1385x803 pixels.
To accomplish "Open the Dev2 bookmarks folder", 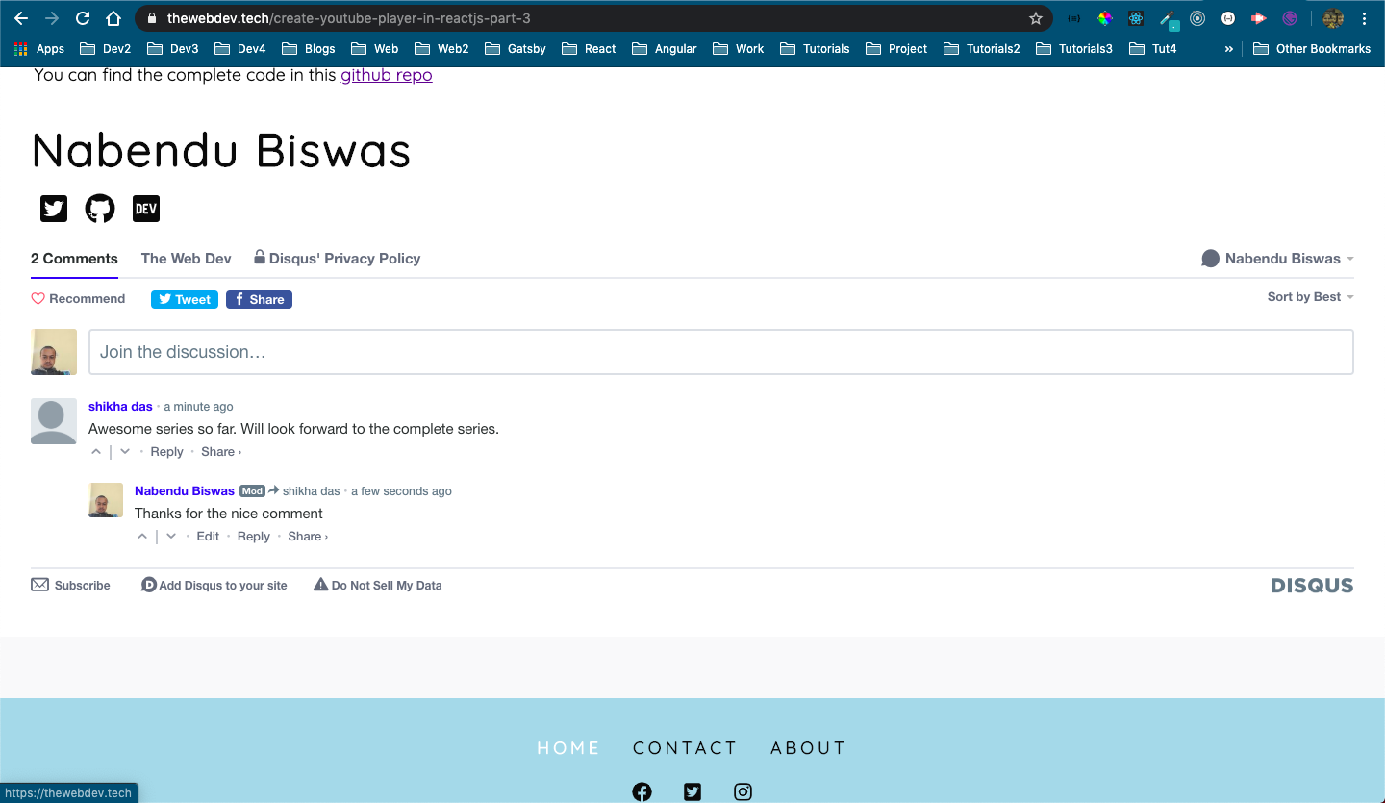I will tap(106, 48).
